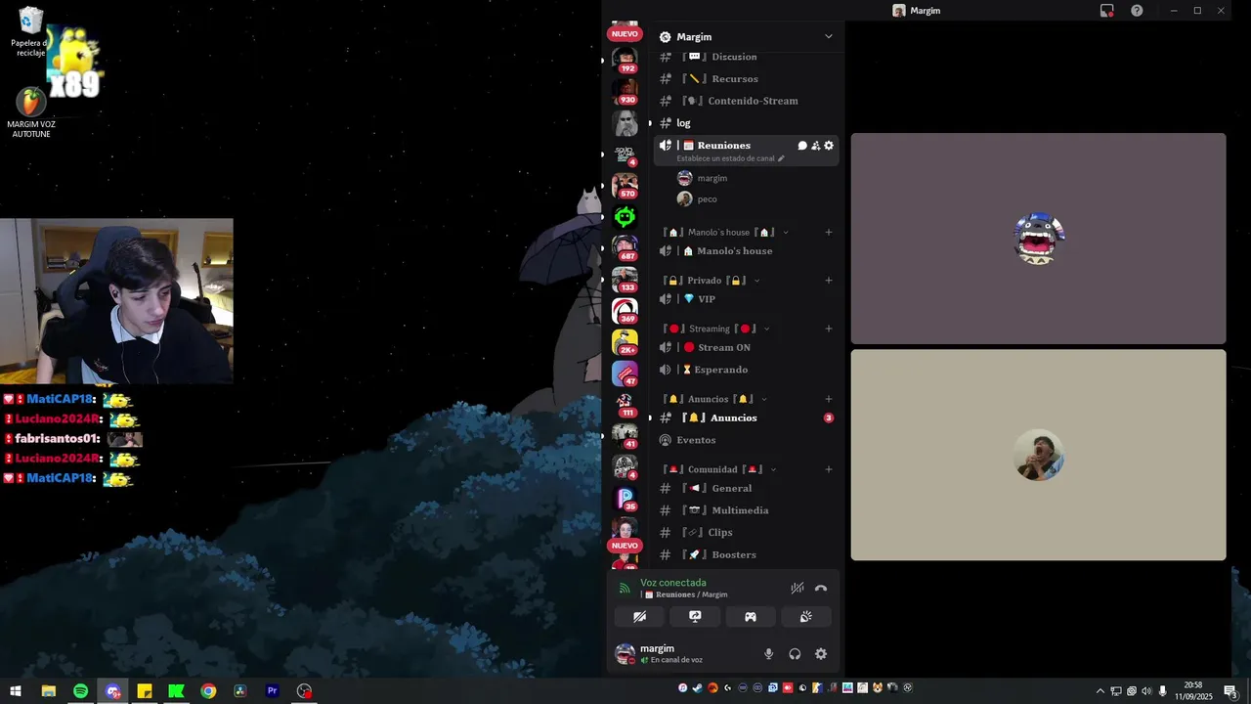Open the green robot server icon
Image resolution: width=1251 pixels, height=704 pixels.
tap(625, 216)
